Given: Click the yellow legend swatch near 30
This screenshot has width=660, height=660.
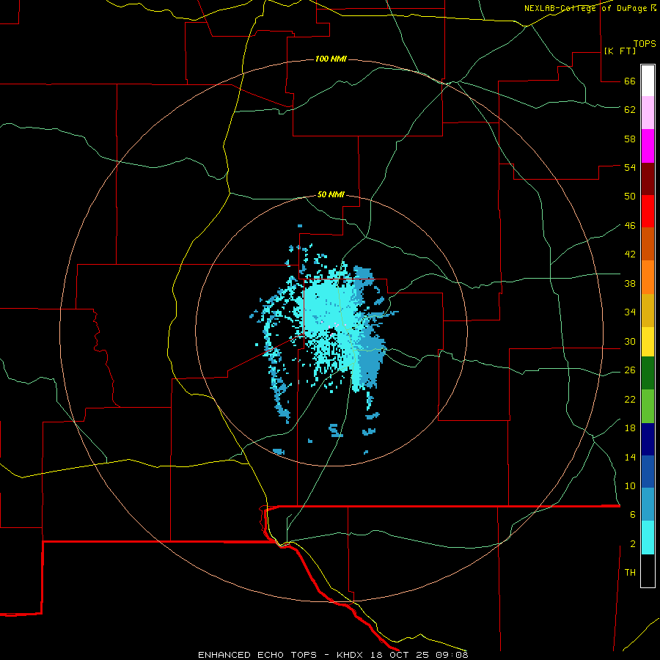Looking at the screenshot, I should 648,341.
